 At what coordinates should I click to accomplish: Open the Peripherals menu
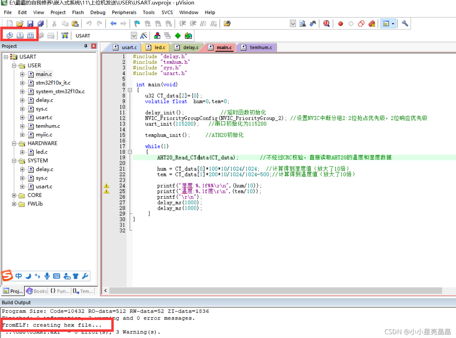124,12
